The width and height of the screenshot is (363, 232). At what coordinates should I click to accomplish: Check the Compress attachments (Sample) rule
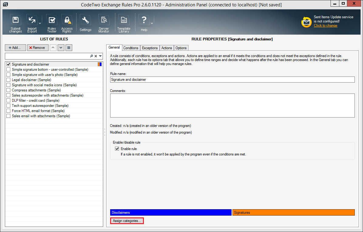(x=8, y=90)
